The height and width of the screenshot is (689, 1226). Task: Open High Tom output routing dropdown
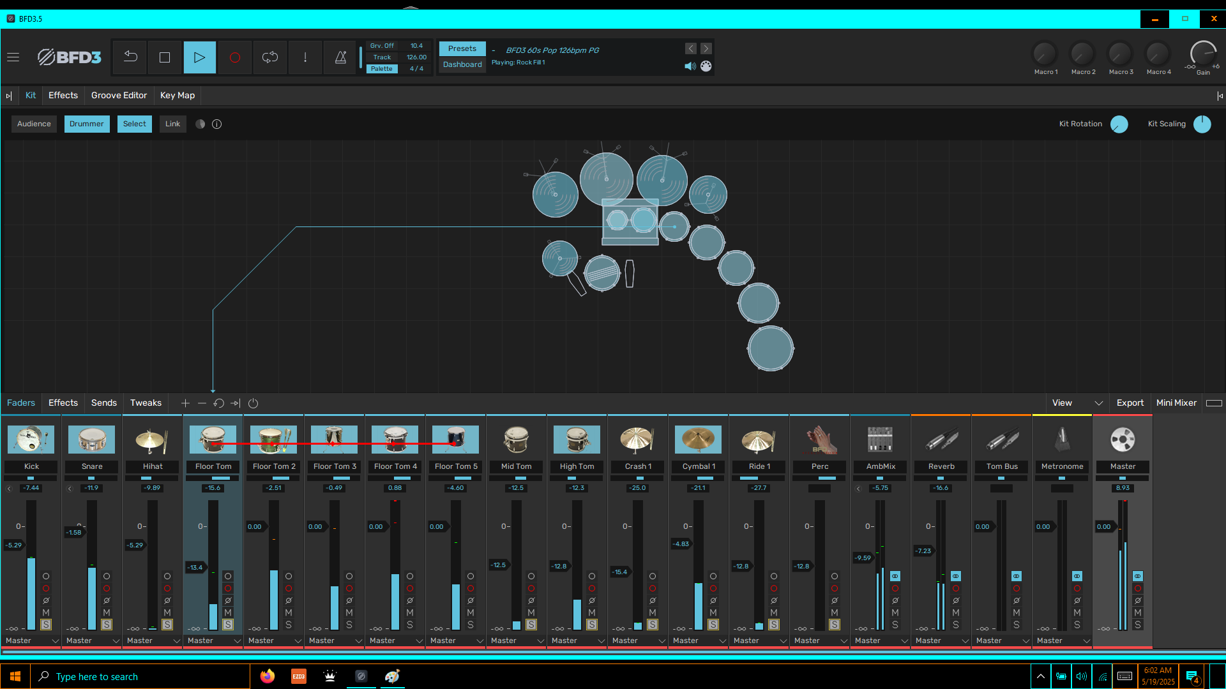point(577,641)
